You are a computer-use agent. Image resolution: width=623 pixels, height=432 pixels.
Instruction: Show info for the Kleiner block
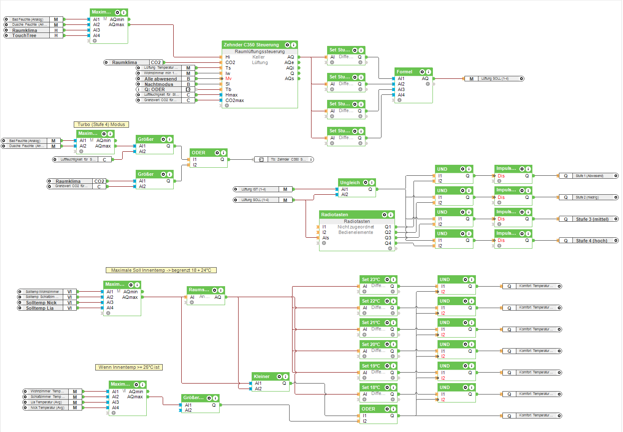point(285,376)
